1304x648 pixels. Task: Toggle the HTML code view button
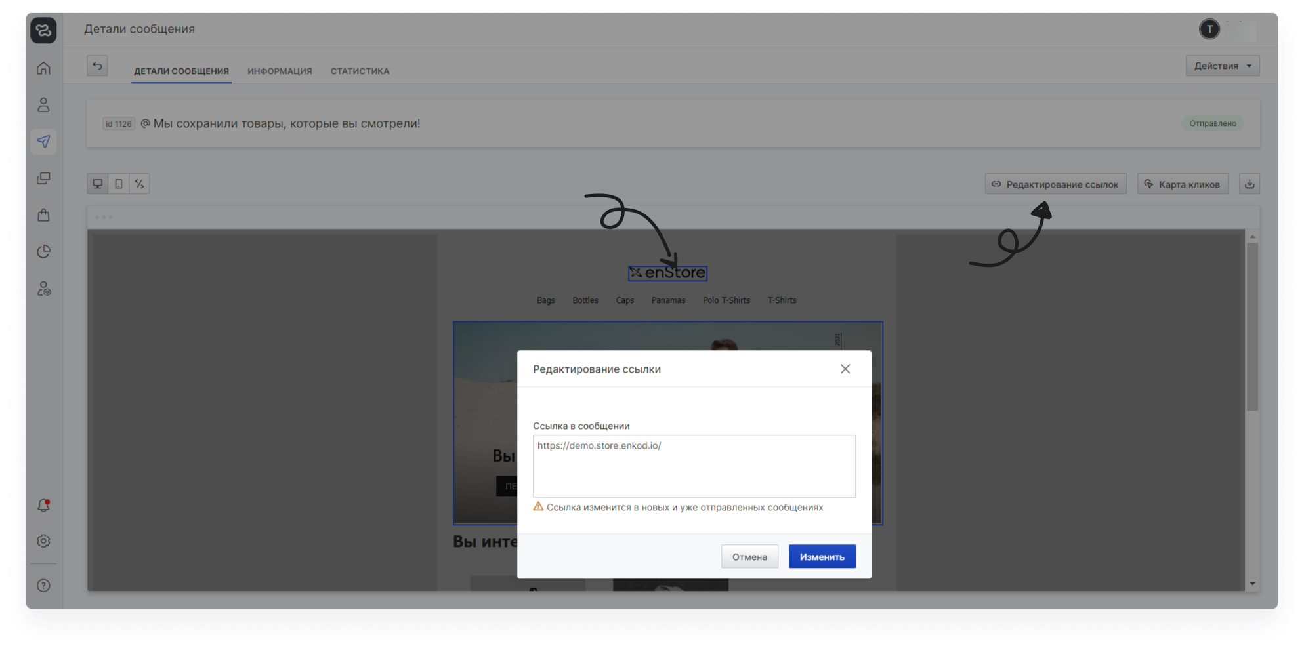click(139, 184)
